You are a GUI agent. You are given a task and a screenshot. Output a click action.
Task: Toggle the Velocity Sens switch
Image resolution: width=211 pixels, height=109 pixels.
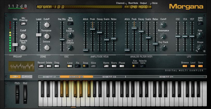pyautogui.click(x=143, y=66)
